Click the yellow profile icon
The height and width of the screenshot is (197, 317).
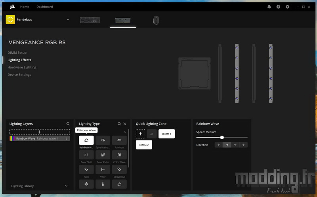(x=10, y=19)
